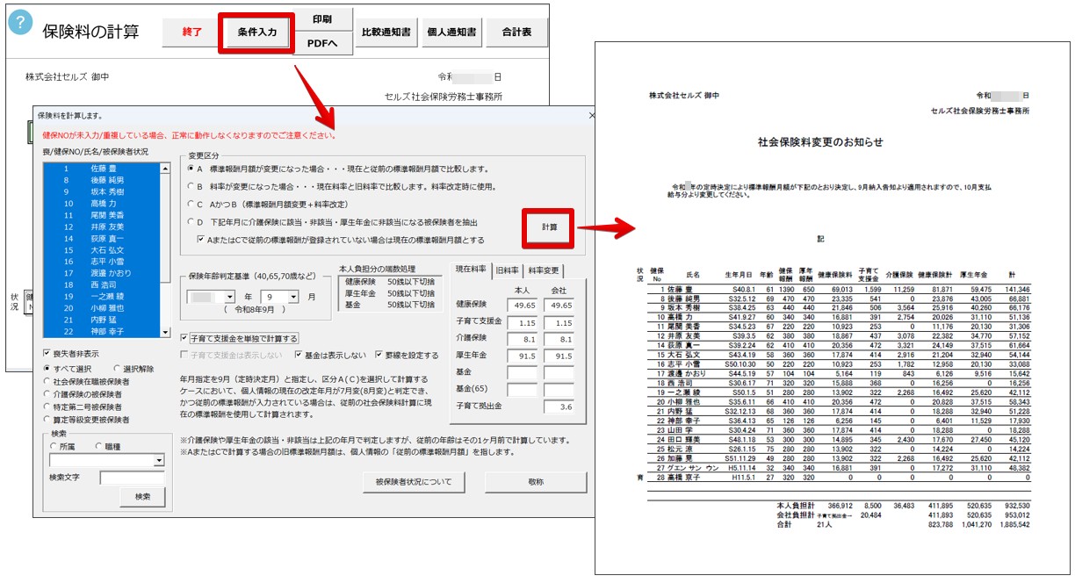Click the 被保険者状況について button

[x=414, y=482]
